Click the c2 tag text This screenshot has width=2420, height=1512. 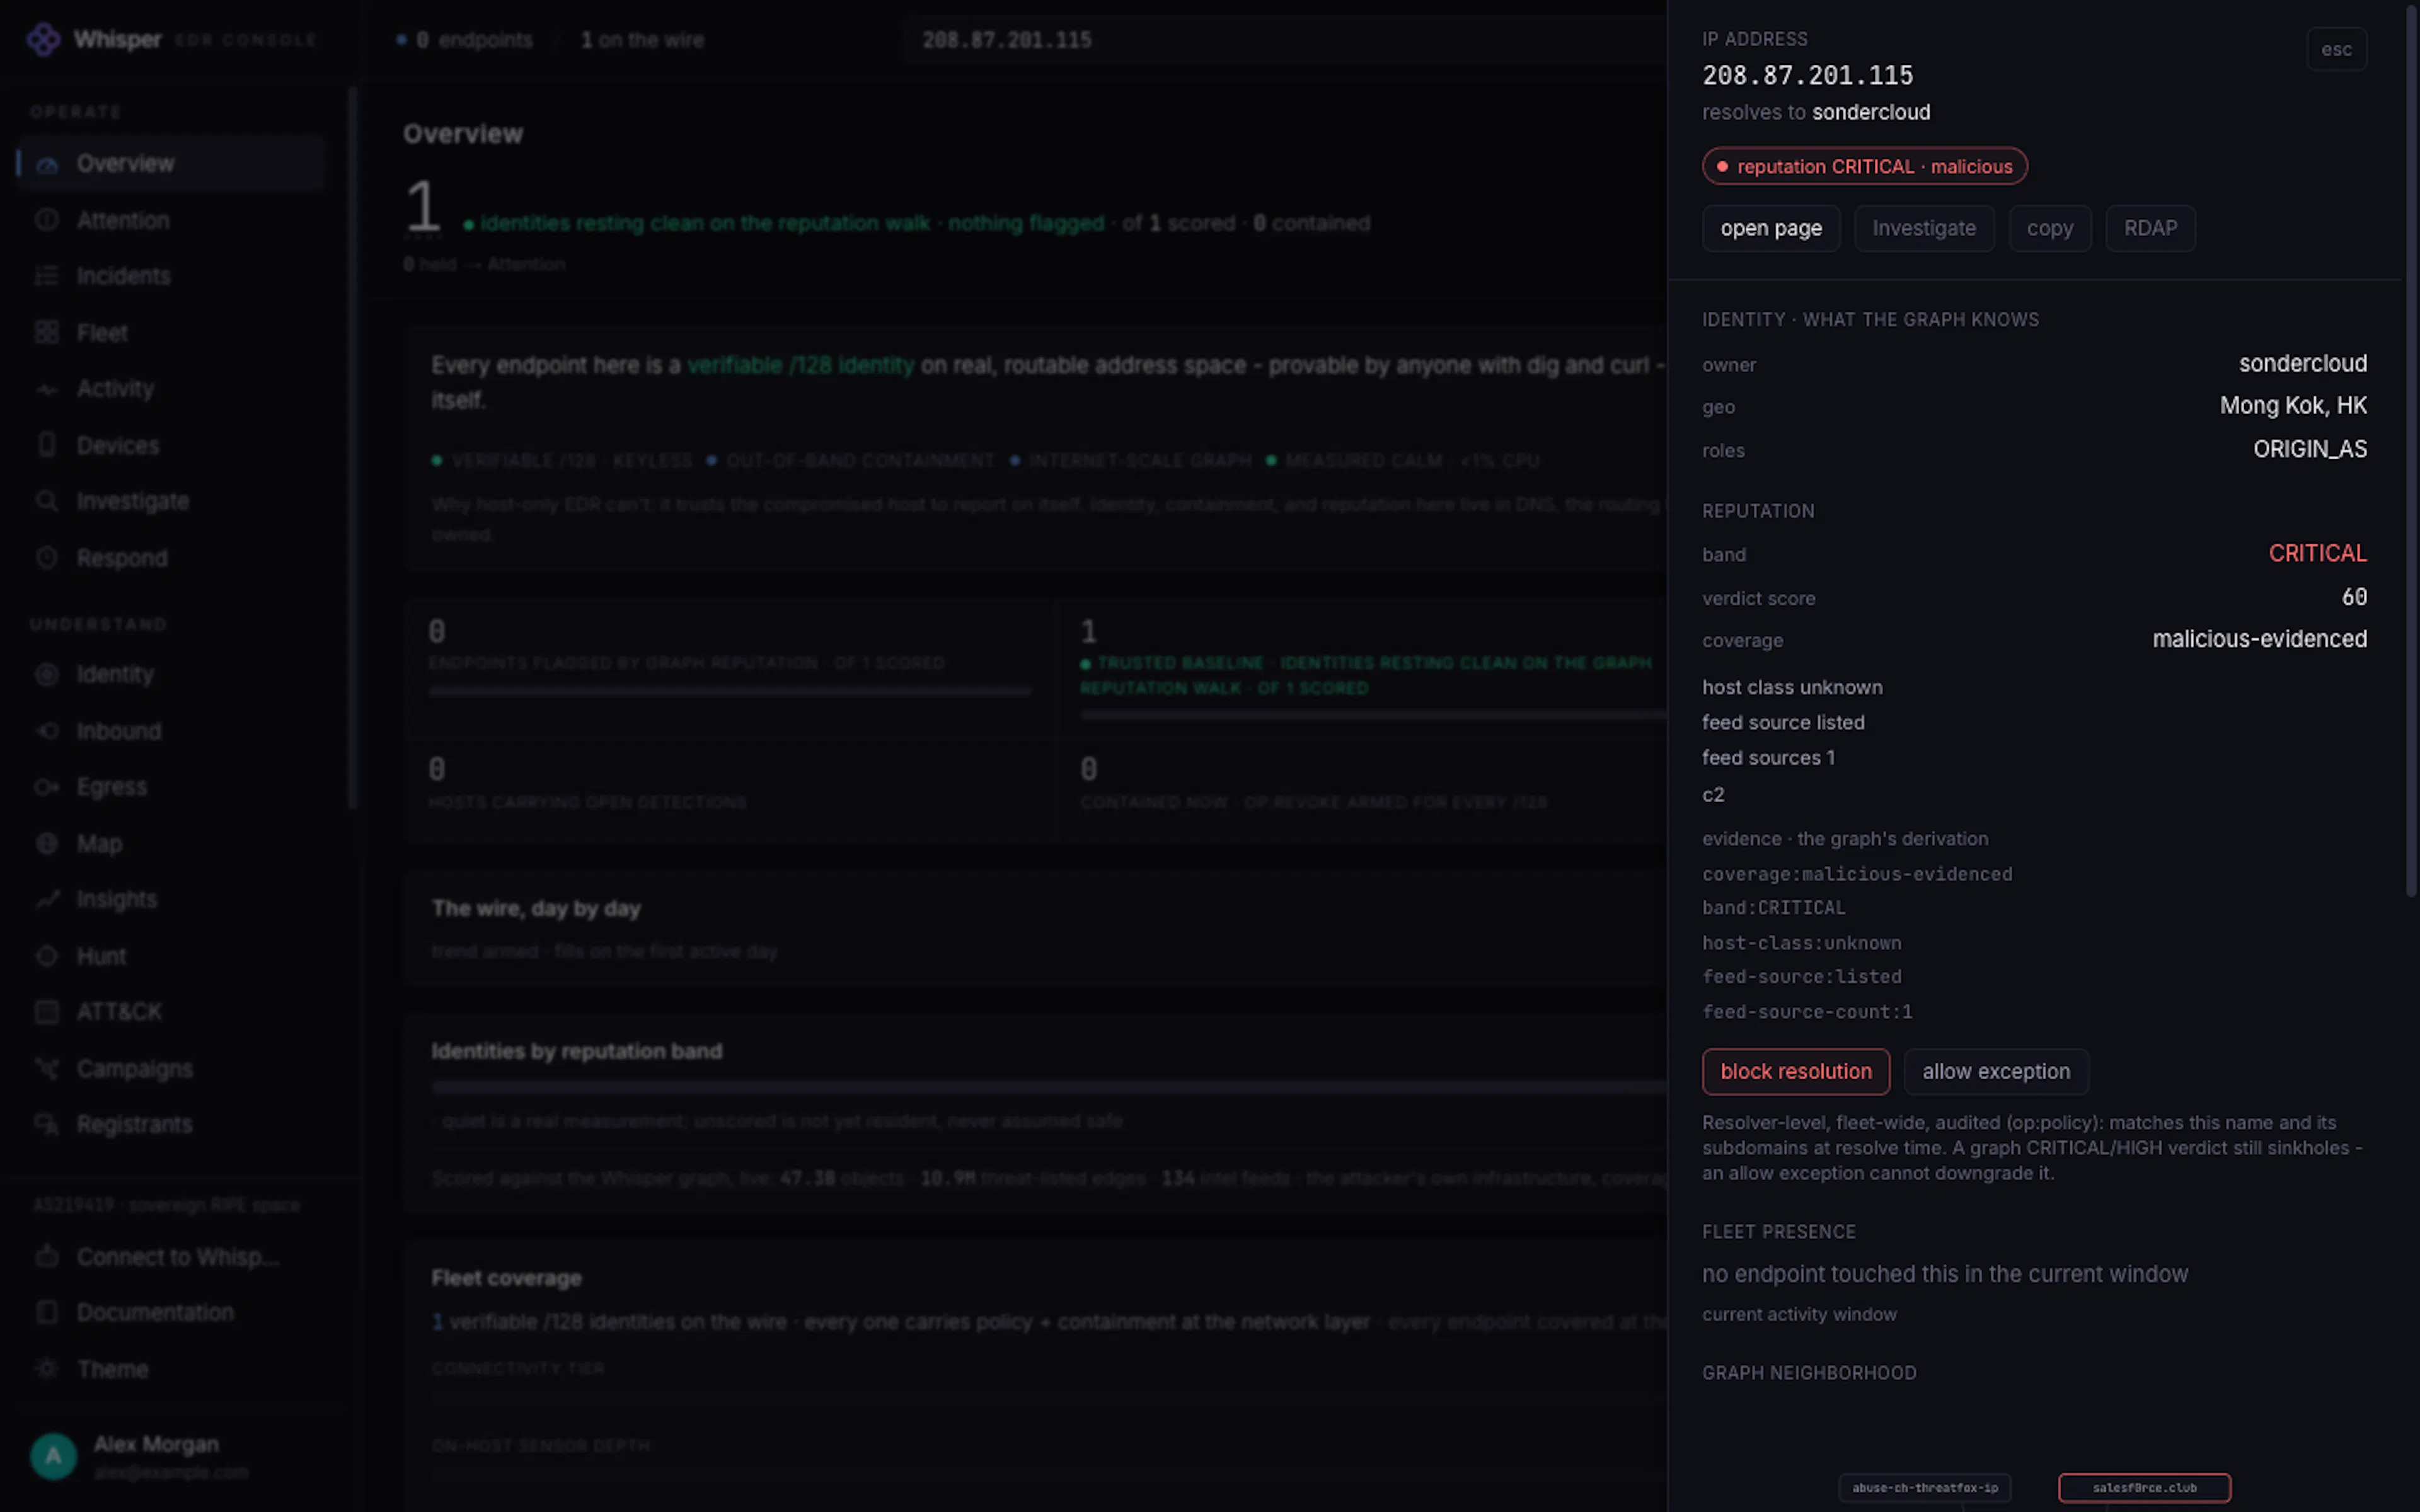[1713, 795]
